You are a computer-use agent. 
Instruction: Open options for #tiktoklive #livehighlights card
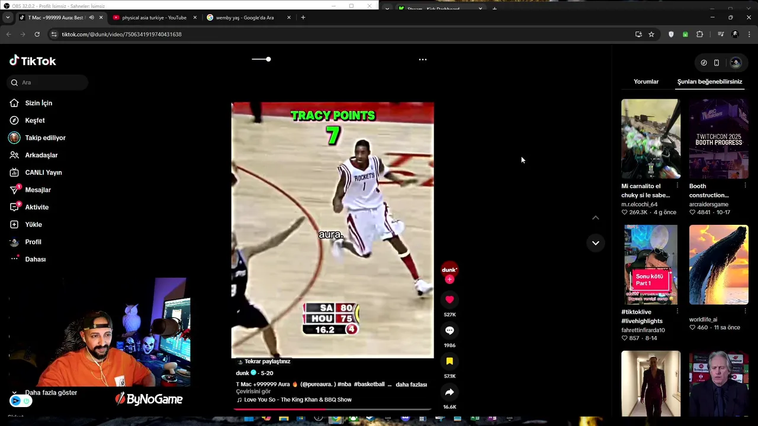[677, 312]
